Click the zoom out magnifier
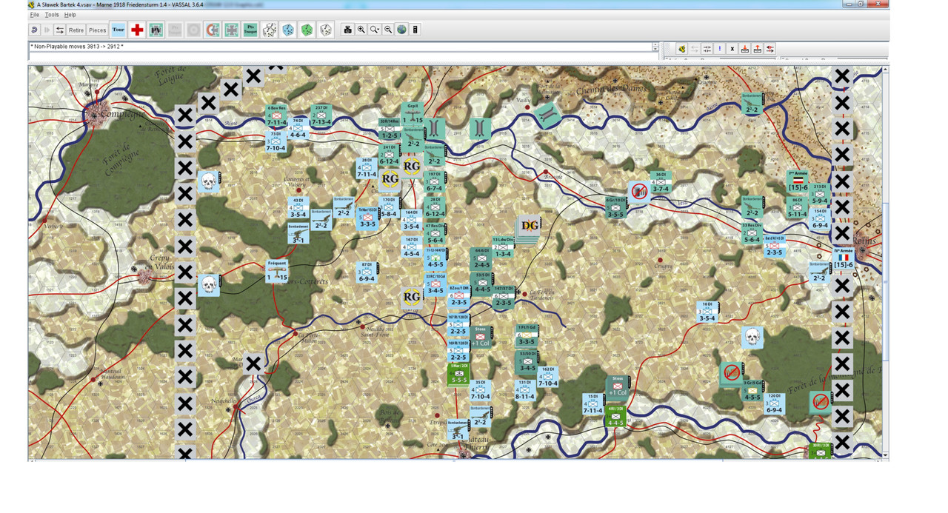The image size is (948, 513). (x=388, y=30)
